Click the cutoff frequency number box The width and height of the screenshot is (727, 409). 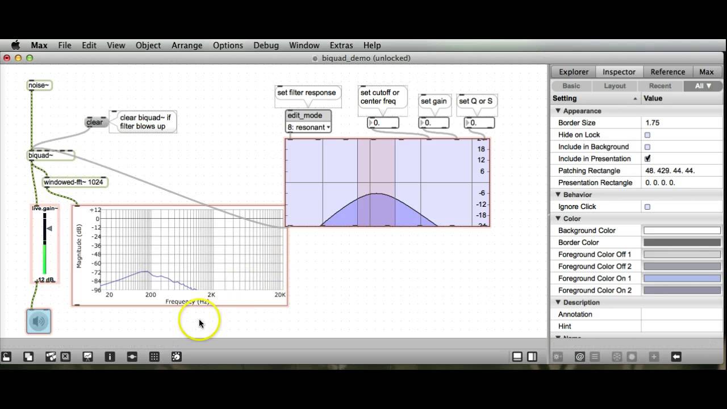point(383,123)
